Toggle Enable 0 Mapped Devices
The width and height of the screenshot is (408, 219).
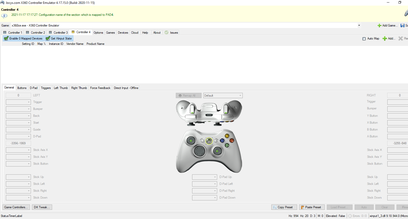23,38
